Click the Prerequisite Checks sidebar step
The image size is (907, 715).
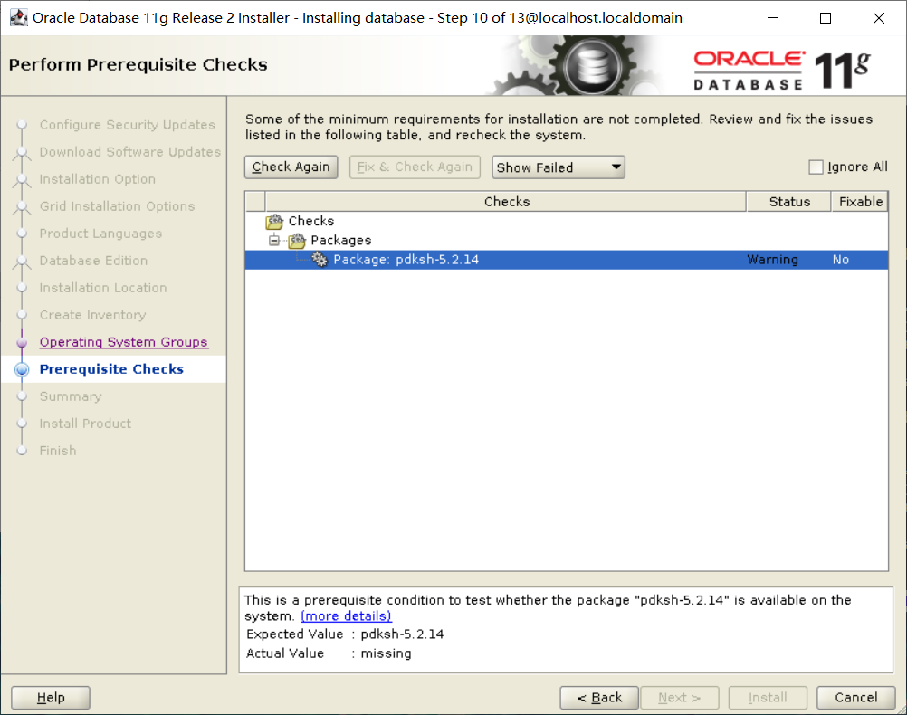[x=111, y=369]
